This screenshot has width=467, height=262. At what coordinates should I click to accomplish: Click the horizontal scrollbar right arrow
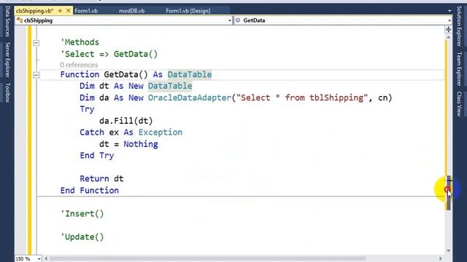441,259
